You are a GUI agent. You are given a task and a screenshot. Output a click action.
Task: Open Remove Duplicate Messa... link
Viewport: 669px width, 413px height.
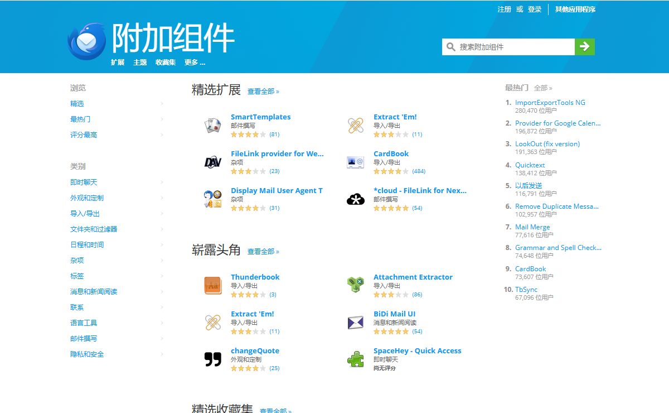(557, 206)
